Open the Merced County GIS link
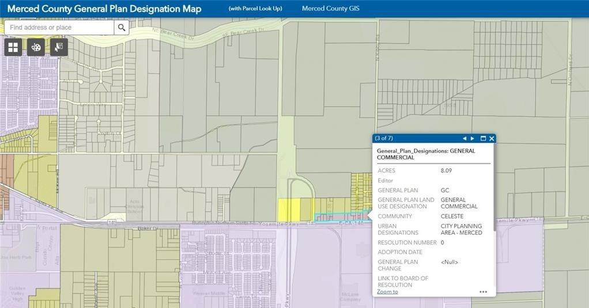The height and width of the screenshot is (308, 589). pyautogui.click(x=331, y=8)
